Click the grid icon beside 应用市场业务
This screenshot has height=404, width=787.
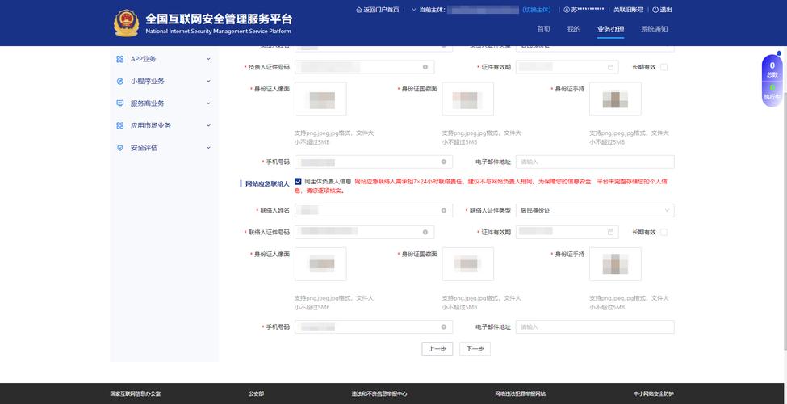coord(120,125)
